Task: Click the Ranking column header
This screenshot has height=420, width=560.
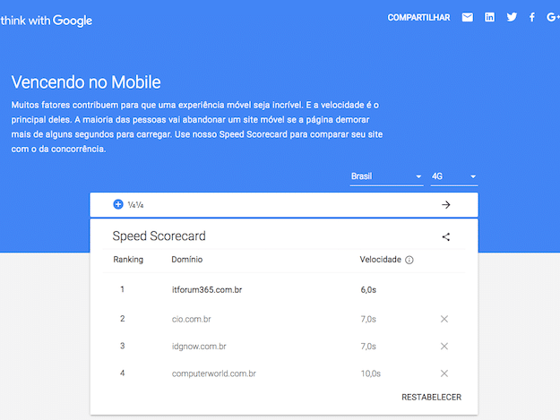Action: 128,260
